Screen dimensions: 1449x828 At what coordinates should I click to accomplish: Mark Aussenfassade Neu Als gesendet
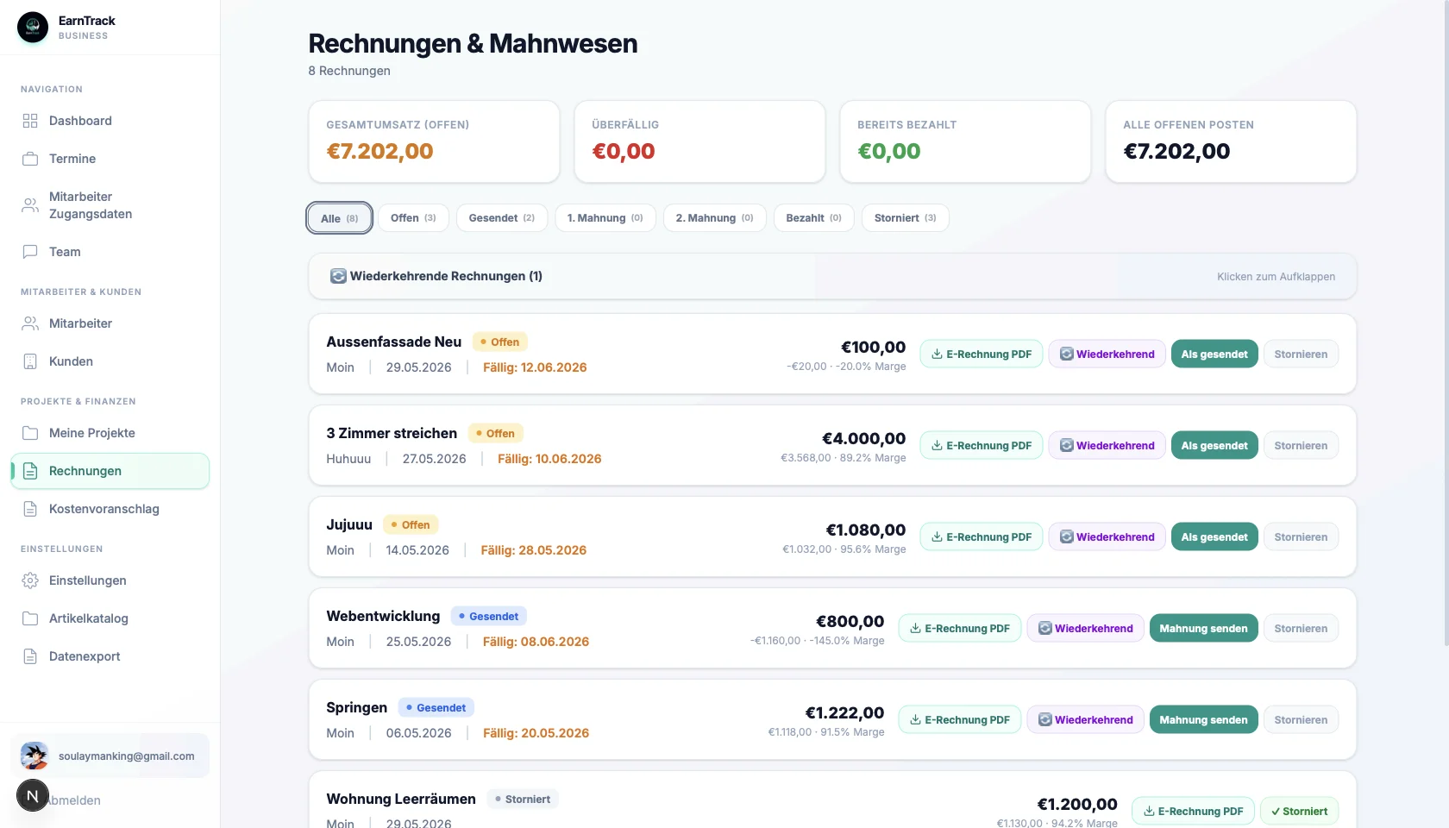[1214, 354]
